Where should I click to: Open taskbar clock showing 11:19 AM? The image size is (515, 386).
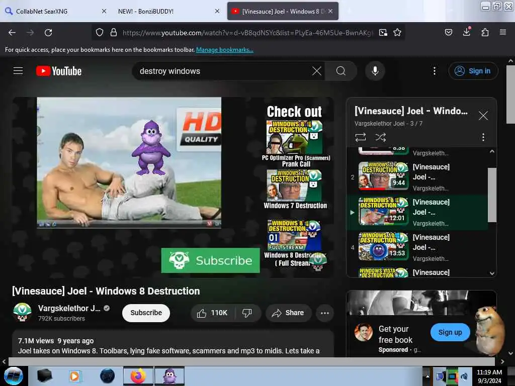point(489,376)
